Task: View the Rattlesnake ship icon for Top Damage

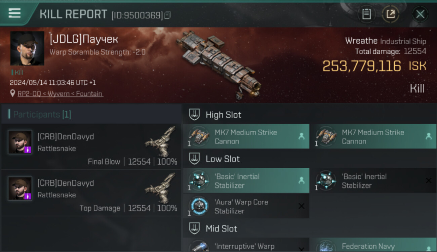Action: click(161, 188)
